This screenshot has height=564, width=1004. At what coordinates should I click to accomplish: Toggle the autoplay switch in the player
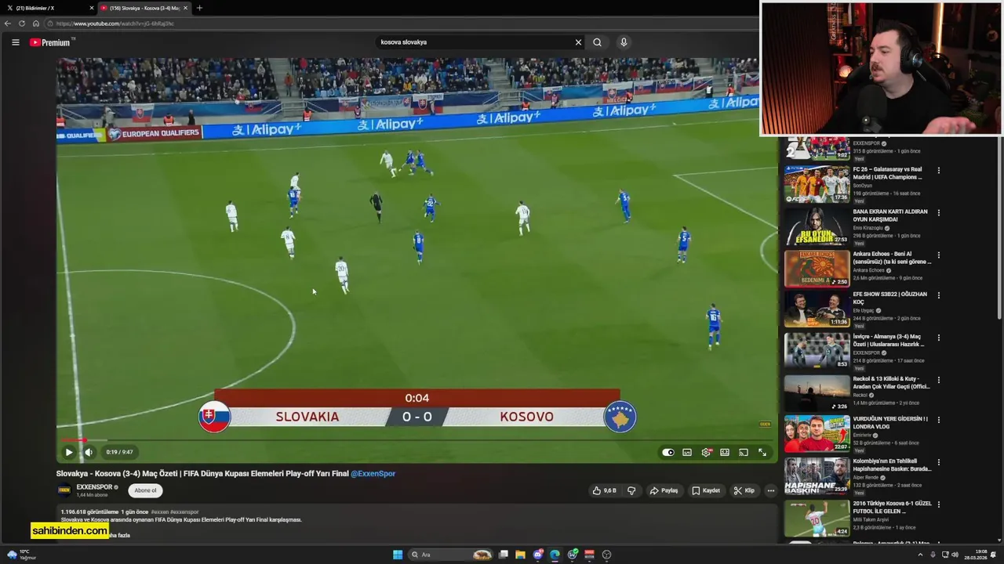coord(668,452)
